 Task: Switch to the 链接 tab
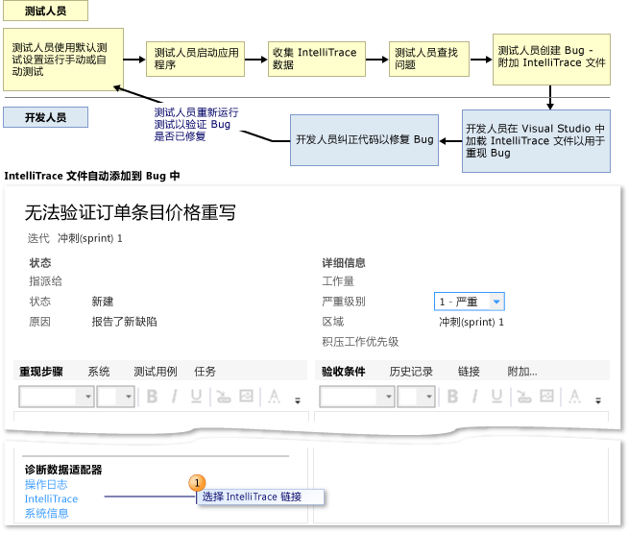point(469,372)
